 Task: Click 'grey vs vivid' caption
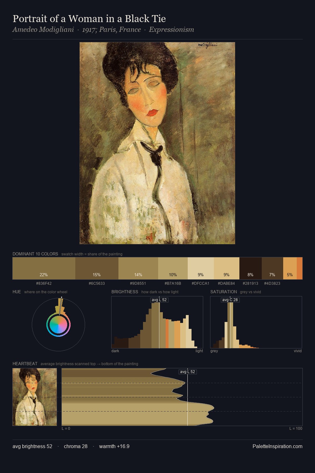[x=250, y=292]
